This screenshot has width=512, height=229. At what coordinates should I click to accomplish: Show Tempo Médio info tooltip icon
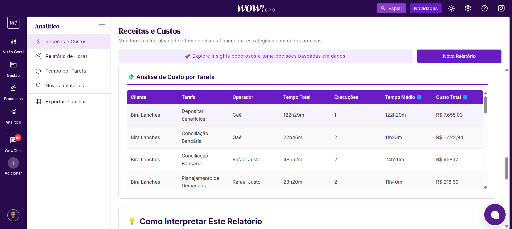tap(419, 97)
